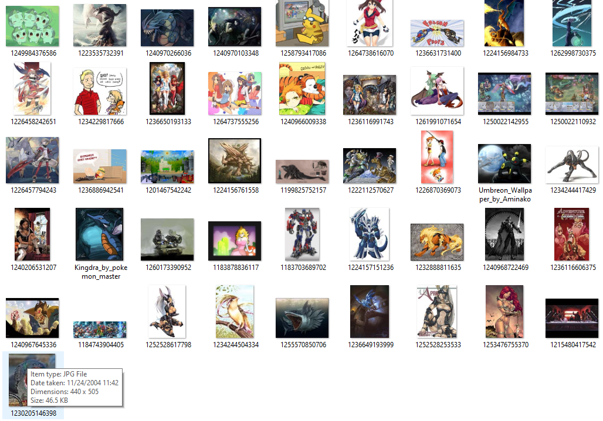Click the file name 1230205146398

(33, 413)
